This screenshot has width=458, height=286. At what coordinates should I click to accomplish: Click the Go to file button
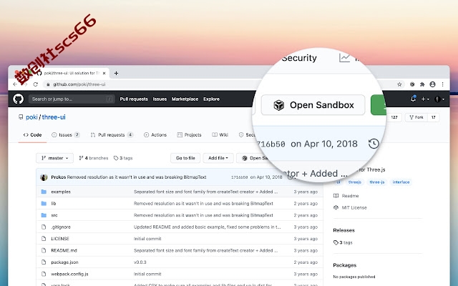(x=185, y=158)
